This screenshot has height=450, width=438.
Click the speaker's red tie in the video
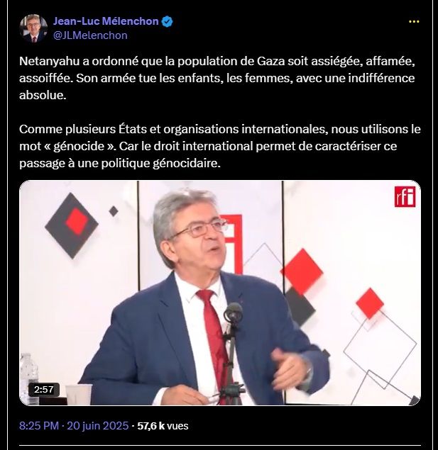point(213,330)
